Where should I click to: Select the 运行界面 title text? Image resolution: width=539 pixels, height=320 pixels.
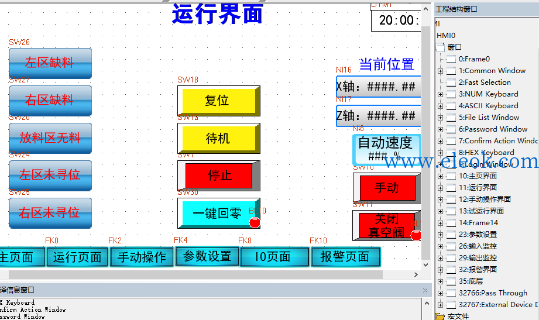pyautogui.click(x=217, y=14)
